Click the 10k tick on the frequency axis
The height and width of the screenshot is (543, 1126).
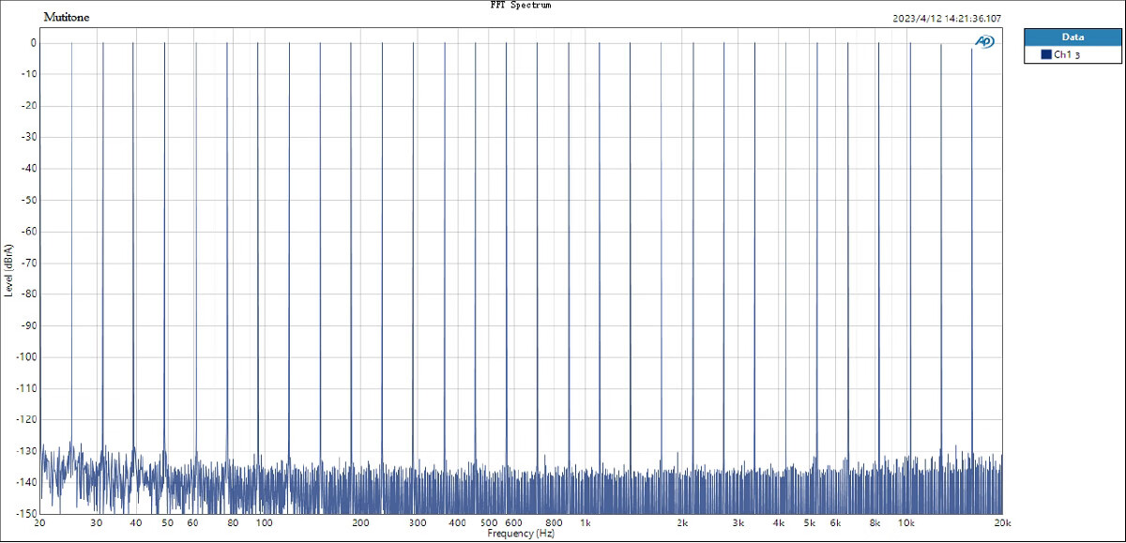905,523
